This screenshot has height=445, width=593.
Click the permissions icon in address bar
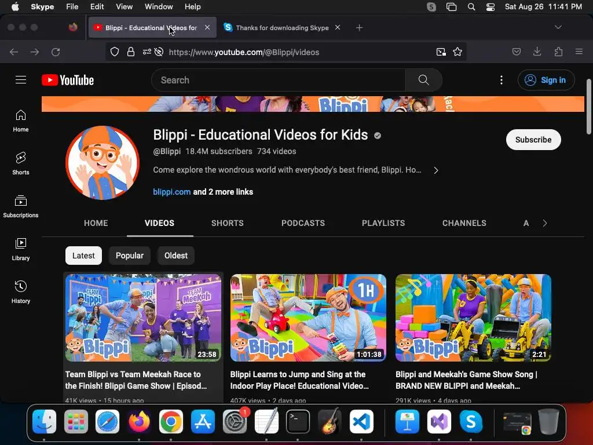coord(147,52)
